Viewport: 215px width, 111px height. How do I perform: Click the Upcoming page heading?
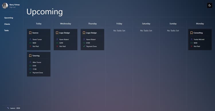click(x=44, y=12)
